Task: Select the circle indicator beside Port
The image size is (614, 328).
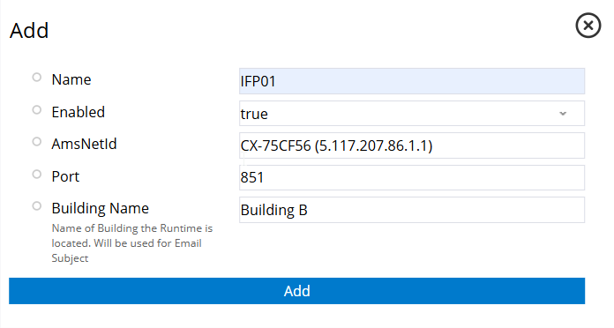Action: (37, 174)
